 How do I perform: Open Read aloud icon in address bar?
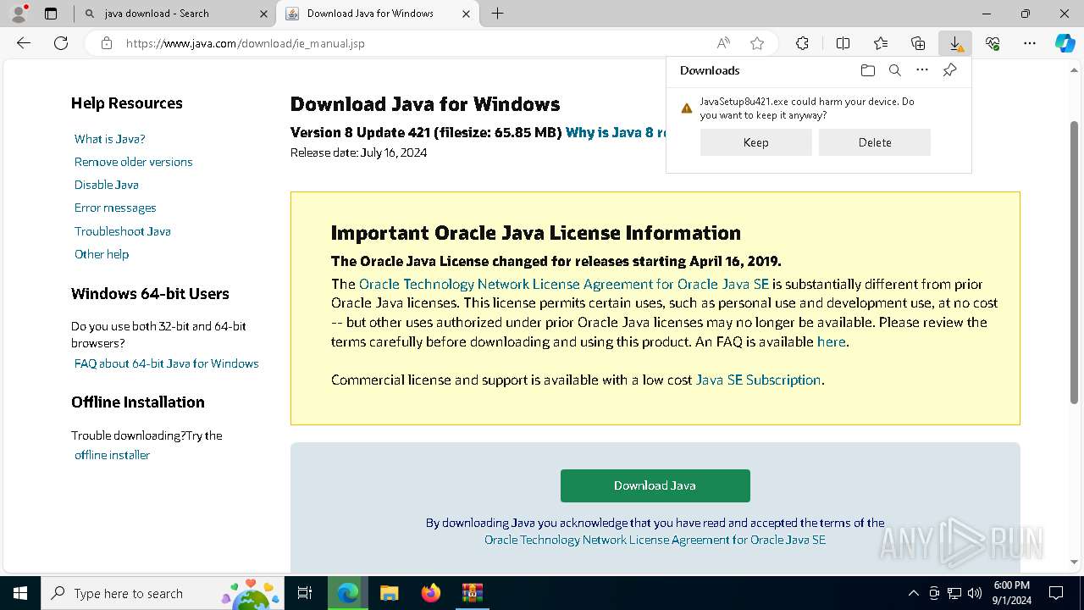pos(723,43)
